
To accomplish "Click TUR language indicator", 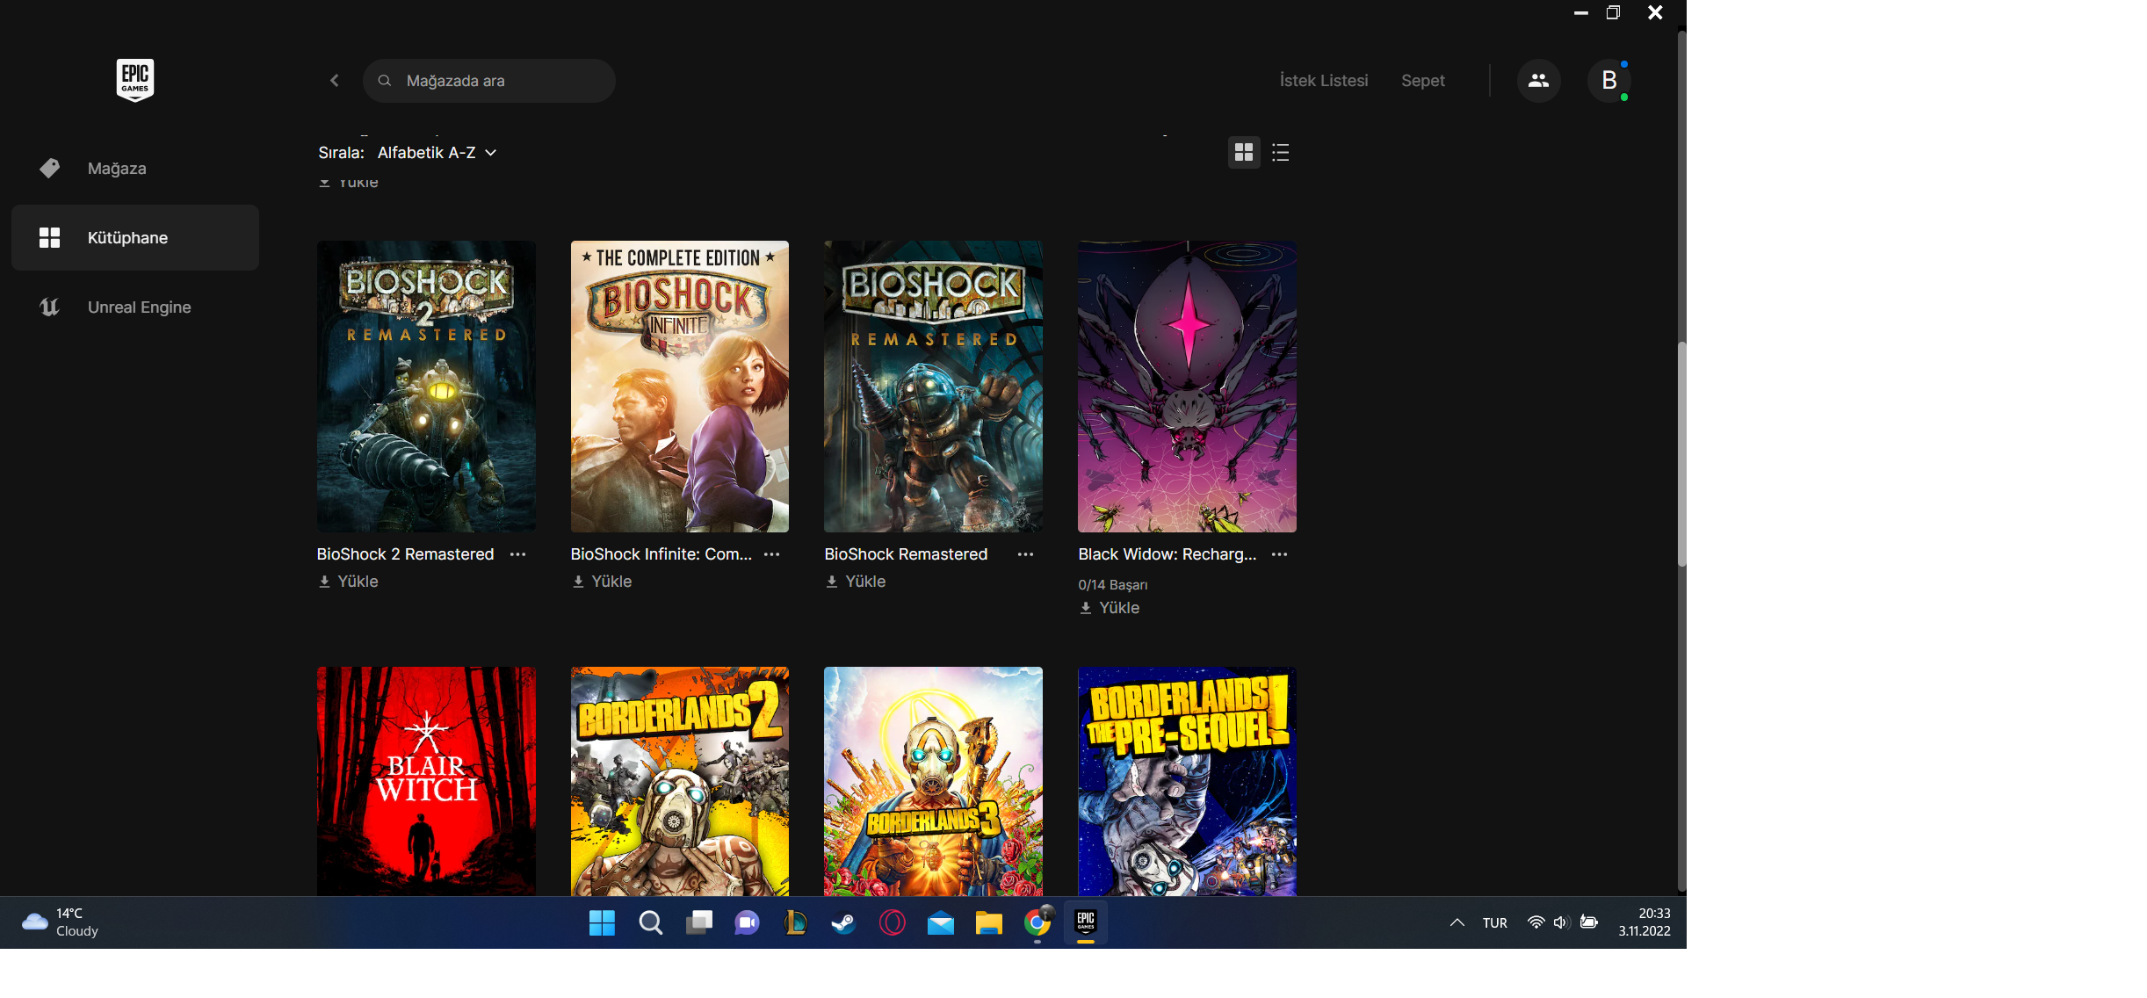I will click(x=1494, y=923).
